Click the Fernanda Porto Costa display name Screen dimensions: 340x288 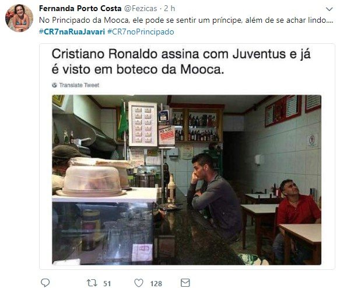pos(80,8)
